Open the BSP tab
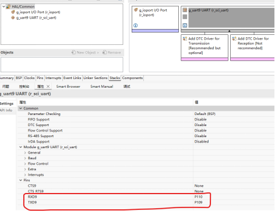 pyautogui.click(x=19, y=78)
